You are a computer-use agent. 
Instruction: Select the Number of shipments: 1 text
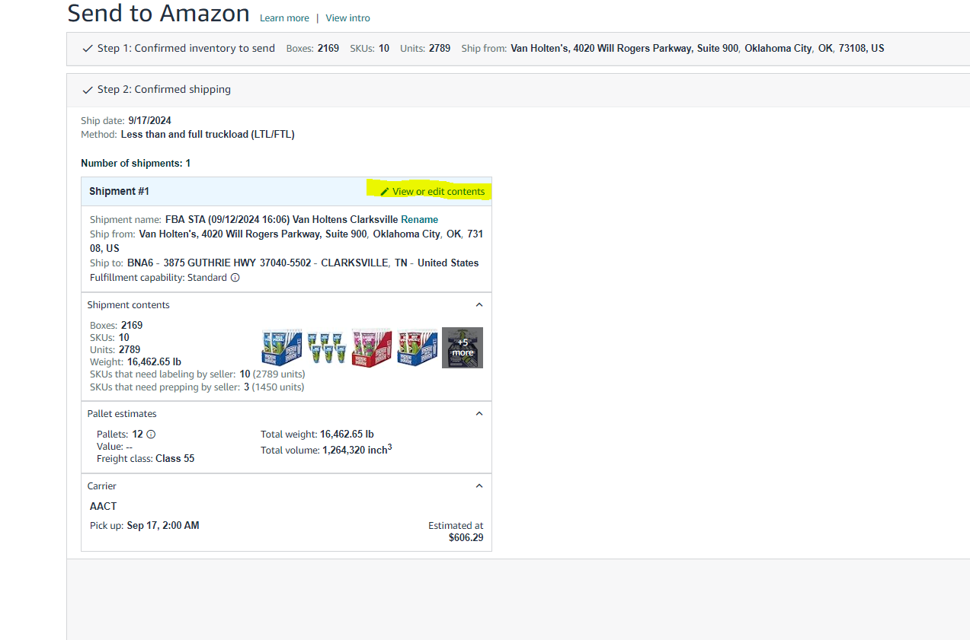(x=136, y=164)
